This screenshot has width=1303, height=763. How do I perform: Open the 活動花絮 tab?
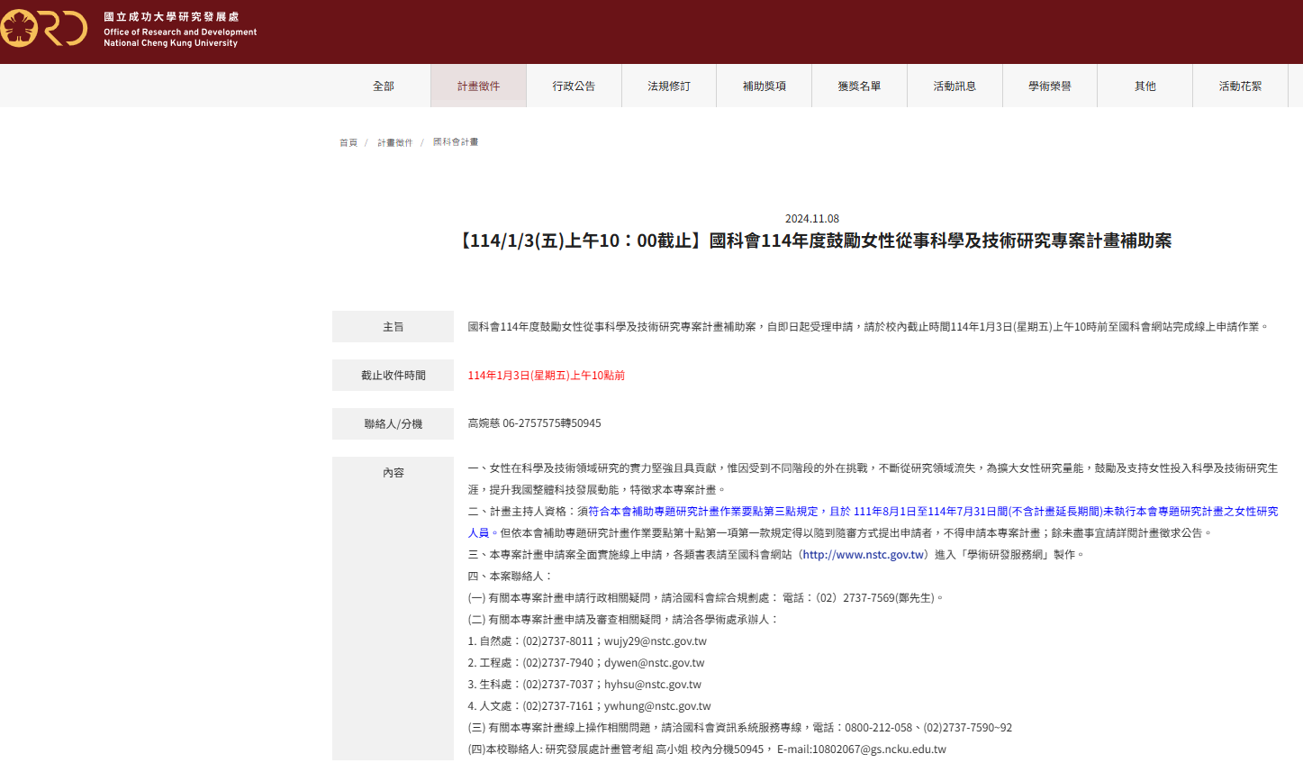tap(1240, 86)
